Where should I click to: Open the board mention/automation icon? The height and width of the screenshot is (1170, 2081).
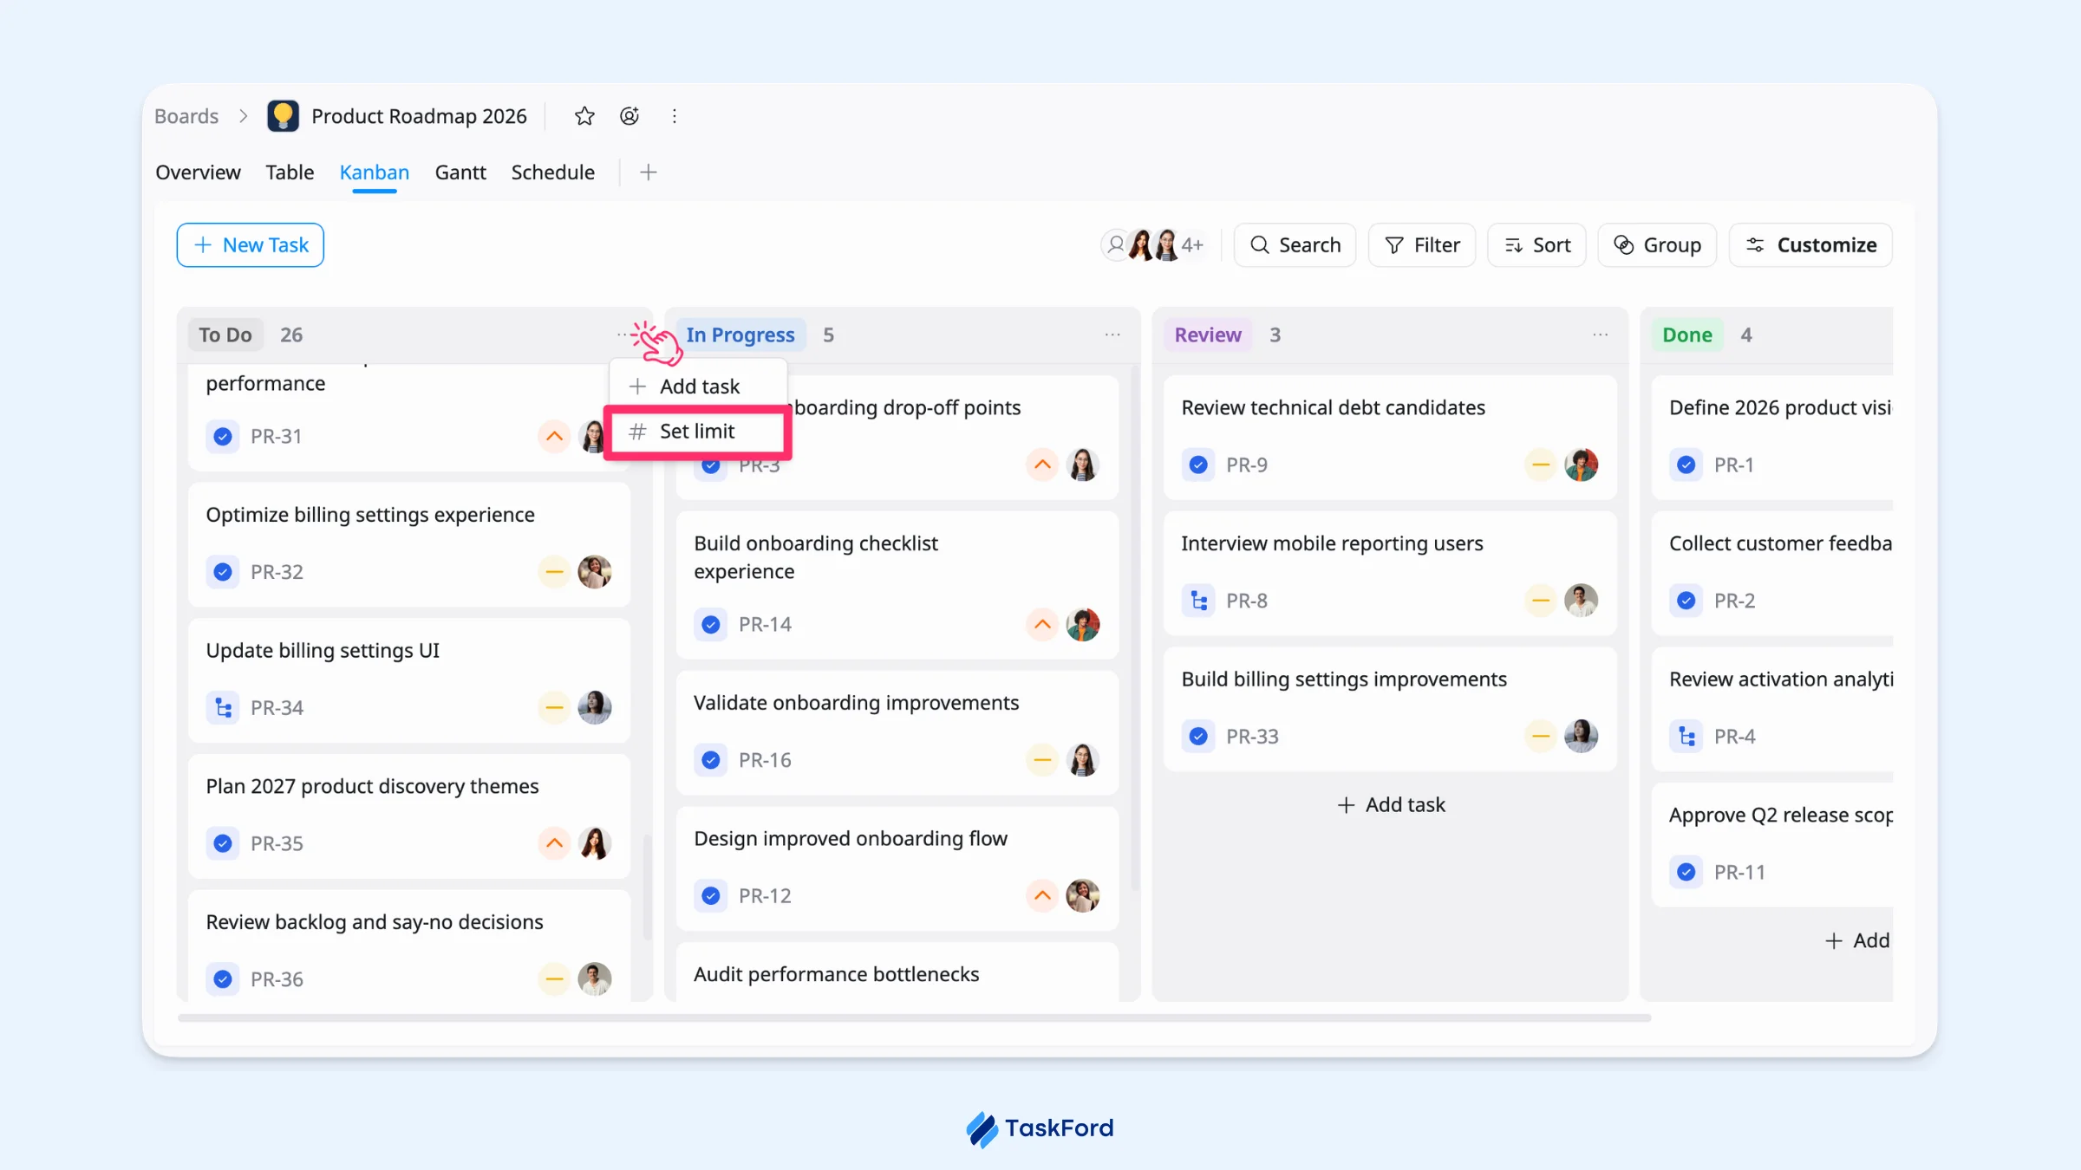[630, 116]
